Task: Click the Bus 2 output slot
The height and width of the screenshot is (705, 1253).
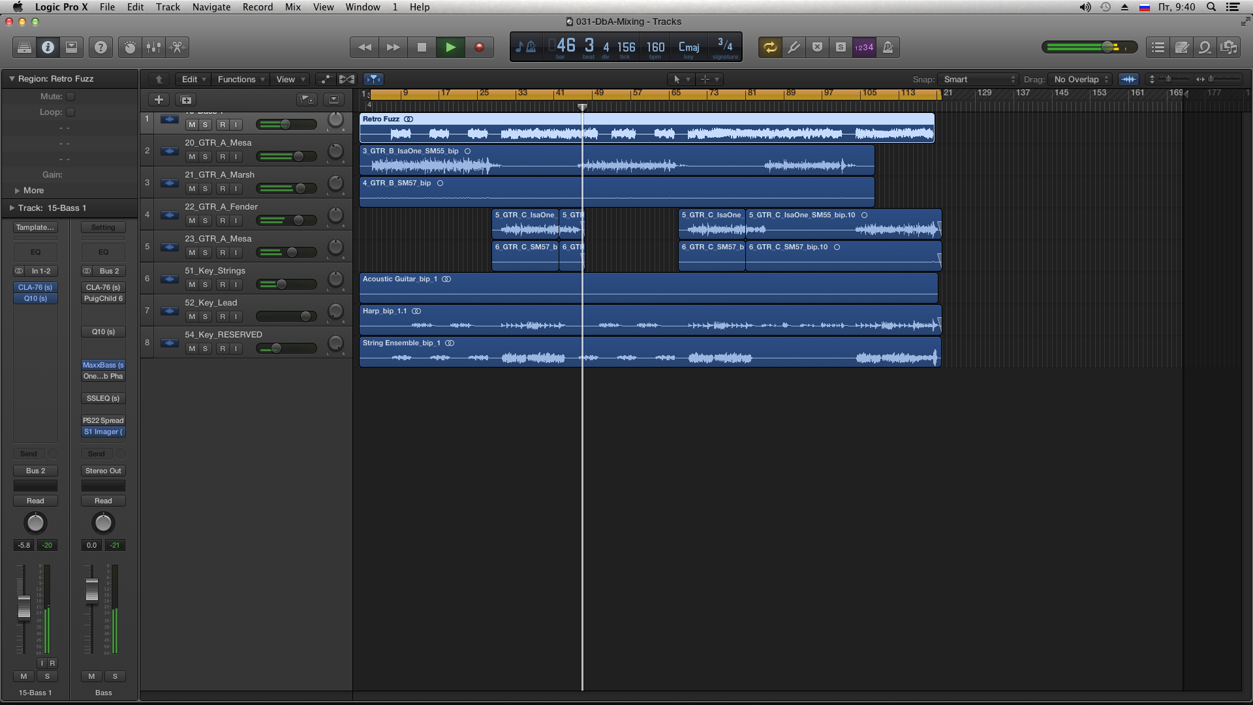Action: pyautogui.click(x=35, y=471)
